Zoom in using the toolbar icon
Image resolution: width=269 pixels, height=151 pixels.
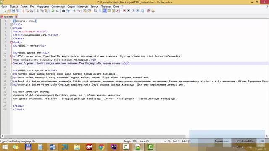click(x=74, y=11)
